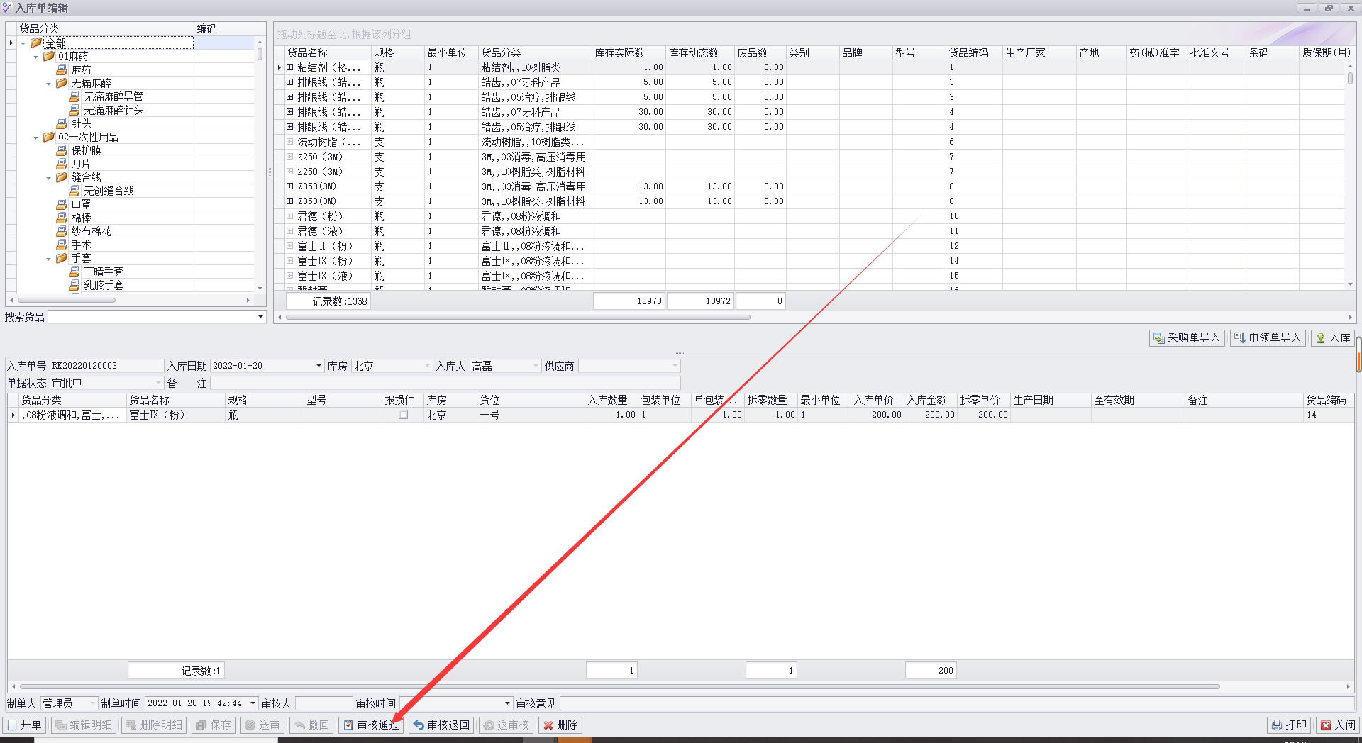Viewport: 1362px width, 743px height.
Task: Select 刀片 tree item
Action: (81, 164)
